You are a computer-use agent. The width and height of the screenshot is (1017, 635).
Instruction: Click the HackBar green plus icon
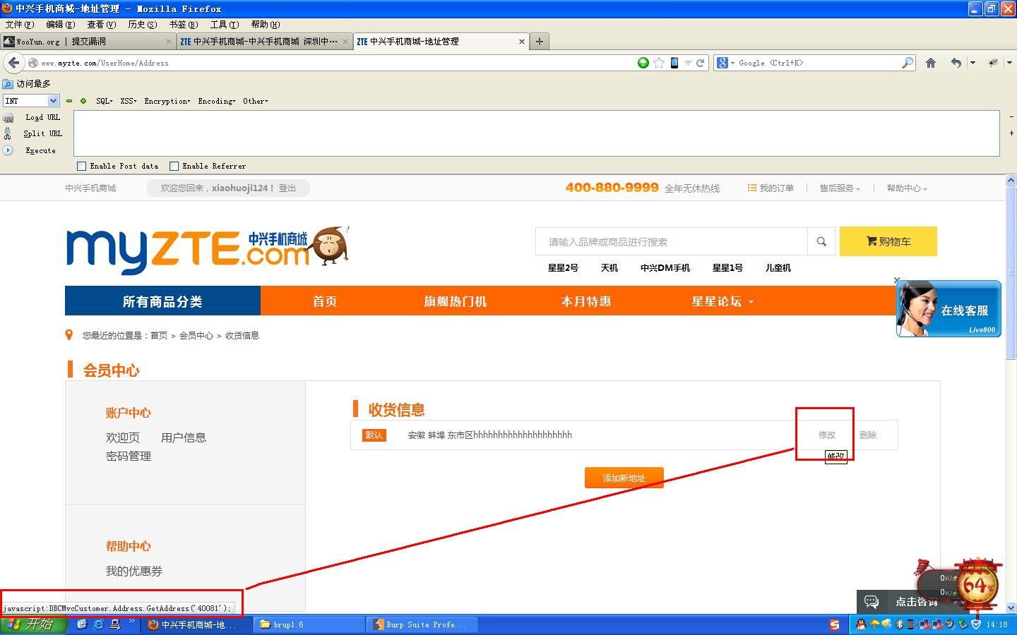point(83,101)
